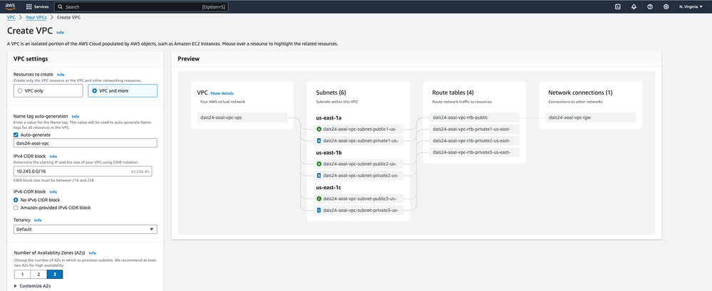Select dais24-aoai-vpc-rtb-private1 route table
Image resolution: width=712 pixels, height=291 pixels.
(x=475, y=129)
